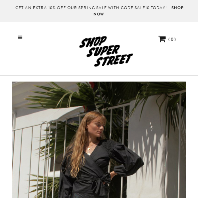Go to homepage via Shop Super Street logo
Screen dimensions: 198x198
pos(106,51)
